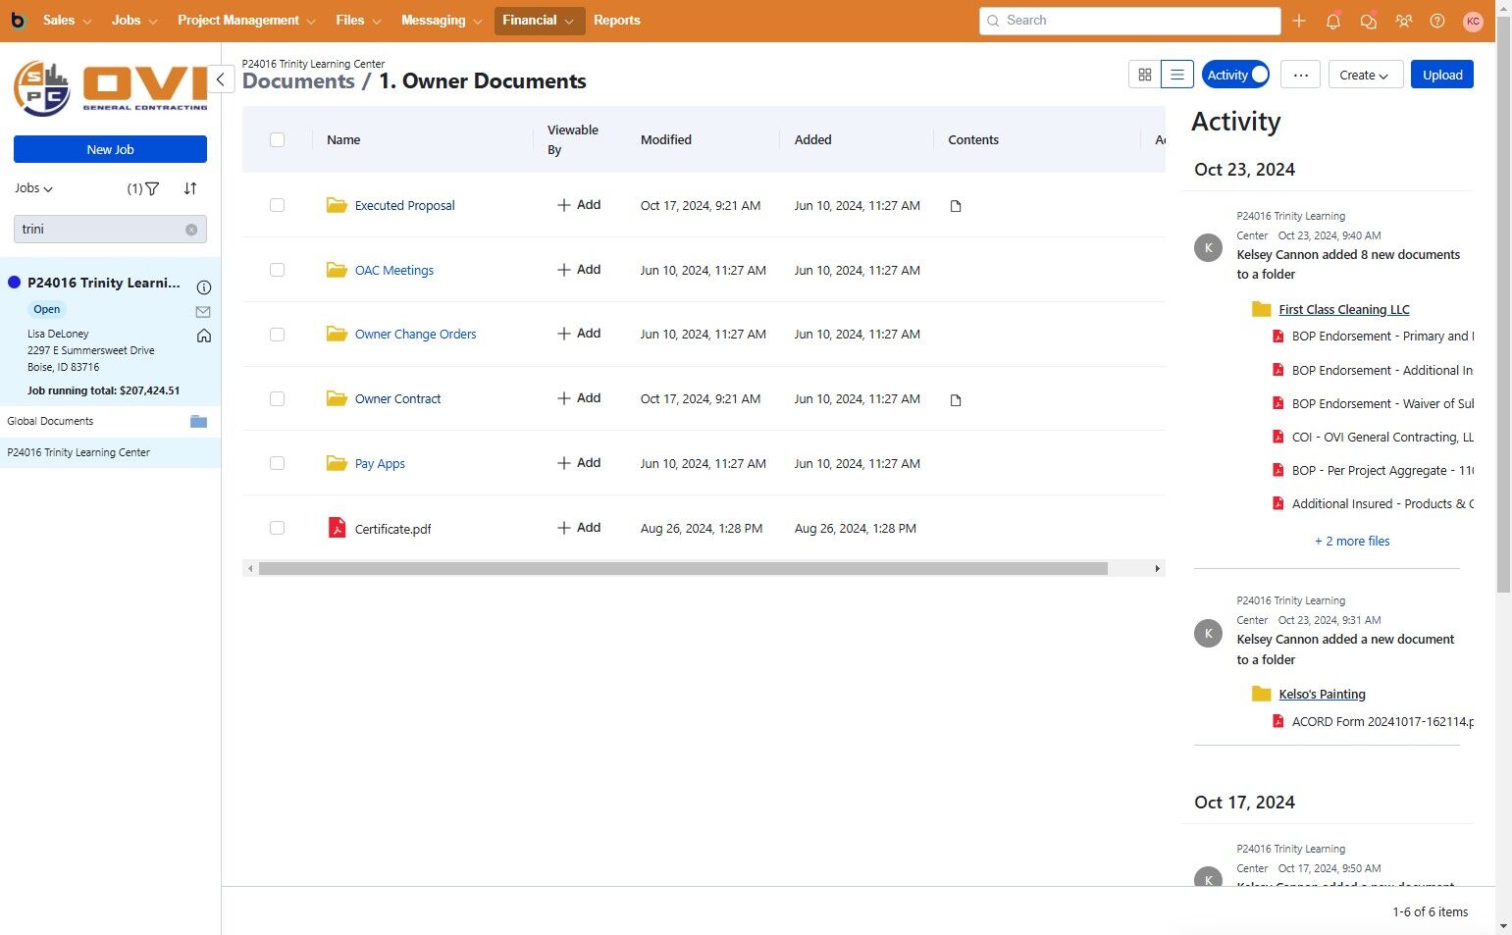The height and width of the screenshot is (935, 1512).
Task: Toggle the Activity panel switch
Action: coord(1235,75)
